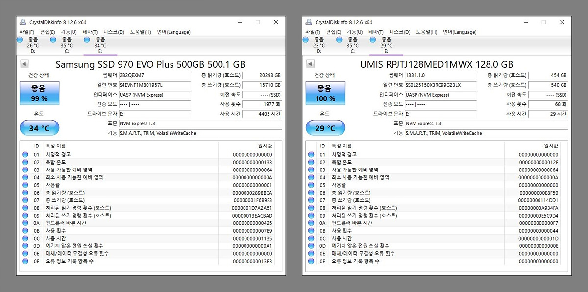The width and height of the screenshot is (588, 292).
Task: Open 기능(U) menu in left window
Action: tap(69, 32)
